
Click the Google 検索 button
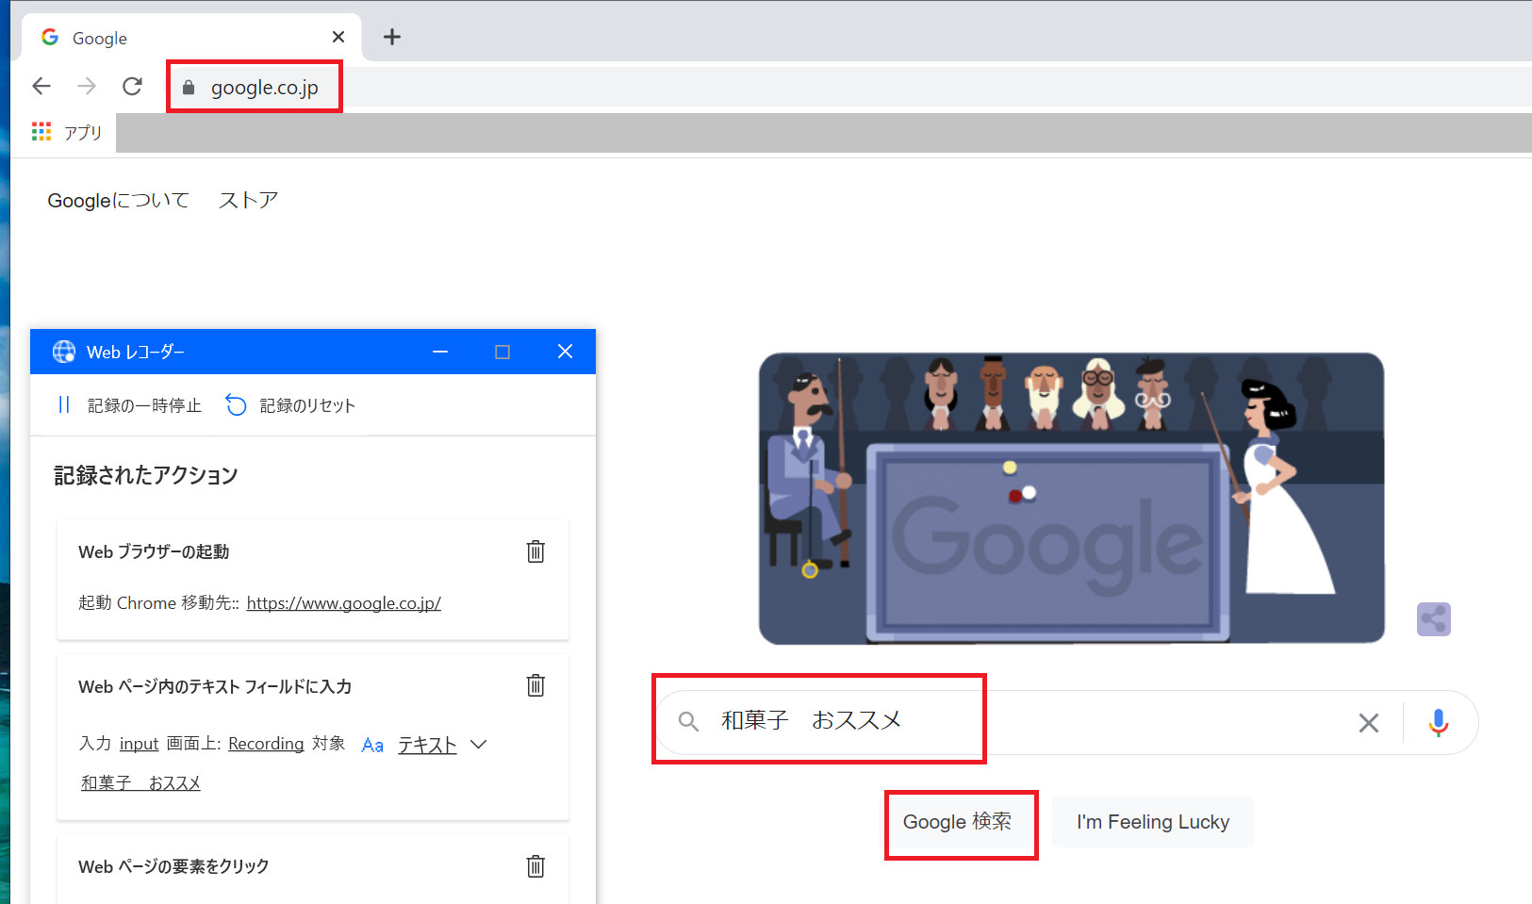pyautogui.click(x=957, y=822)
